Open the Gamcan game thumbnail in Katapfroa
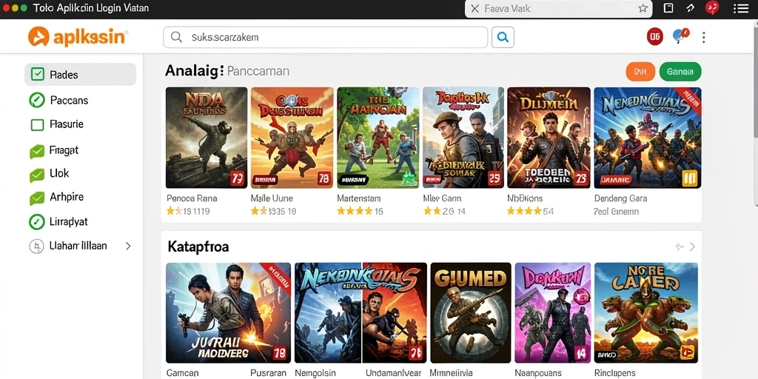758x379 pixels. click(228, 313)
